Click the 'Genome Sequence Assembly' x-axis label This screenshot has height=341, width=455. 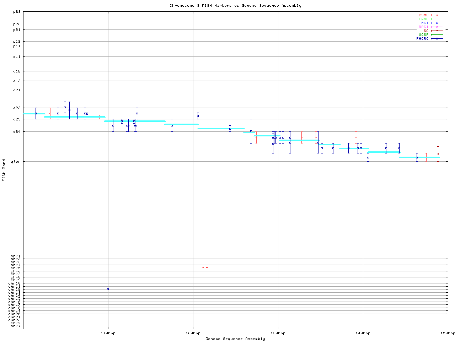pyautogui.click(x=235, y=339)
